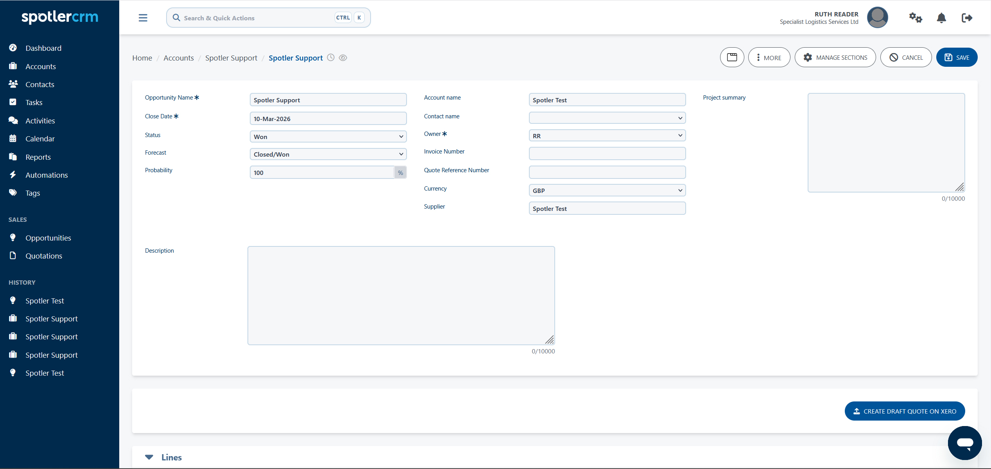Click the Tags sidebar icon
Image resolution: width=991 pixels, height=469 pixels.
click(x=13, y=193)
